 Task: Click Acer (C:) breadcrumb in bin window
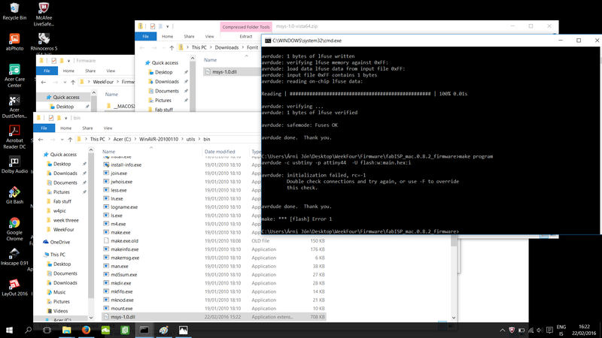point(122,139)
